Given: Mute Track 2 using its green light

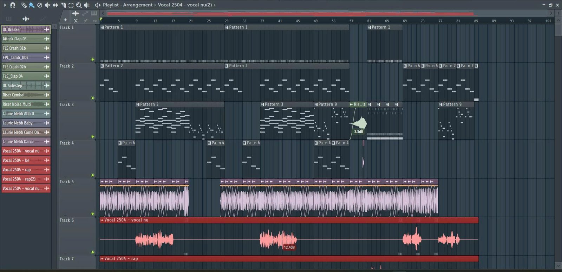Looking at the screenshot, I should 93,98.
